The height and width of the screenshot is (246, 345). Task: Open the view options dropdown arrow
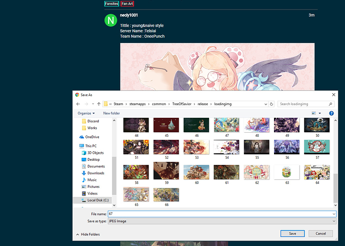pyautogui.click(x=319, y=113)
